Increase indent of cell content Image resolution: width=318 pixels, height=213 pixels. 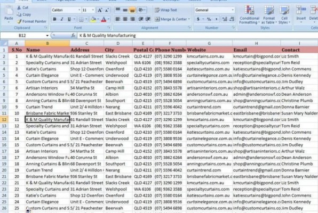pyautogui.click(x=148, y=19)
